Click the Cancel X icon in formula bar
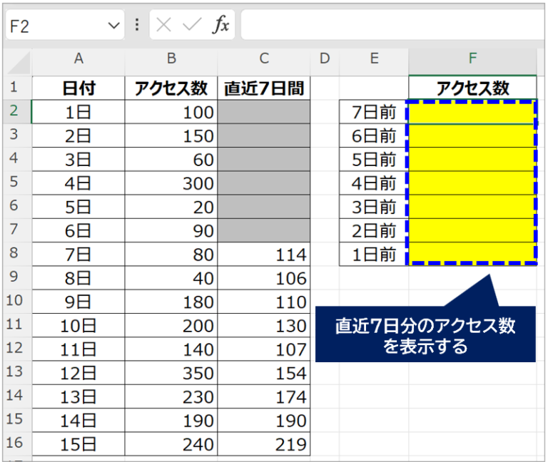 coord(164,26)
